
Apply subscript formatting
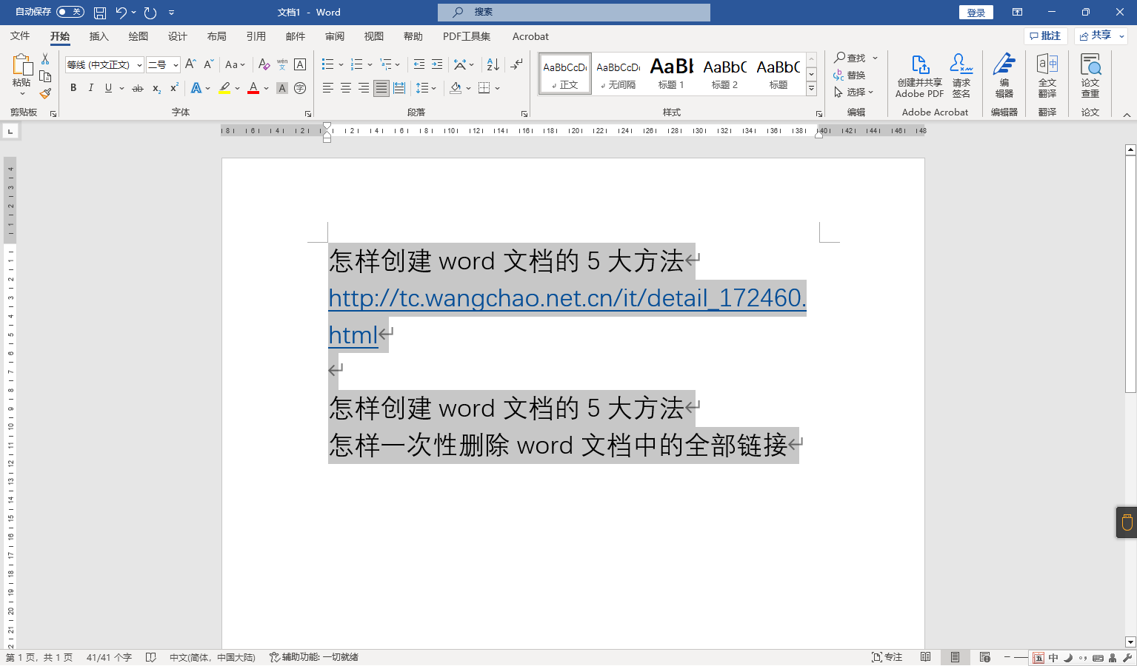pos(156,88)
